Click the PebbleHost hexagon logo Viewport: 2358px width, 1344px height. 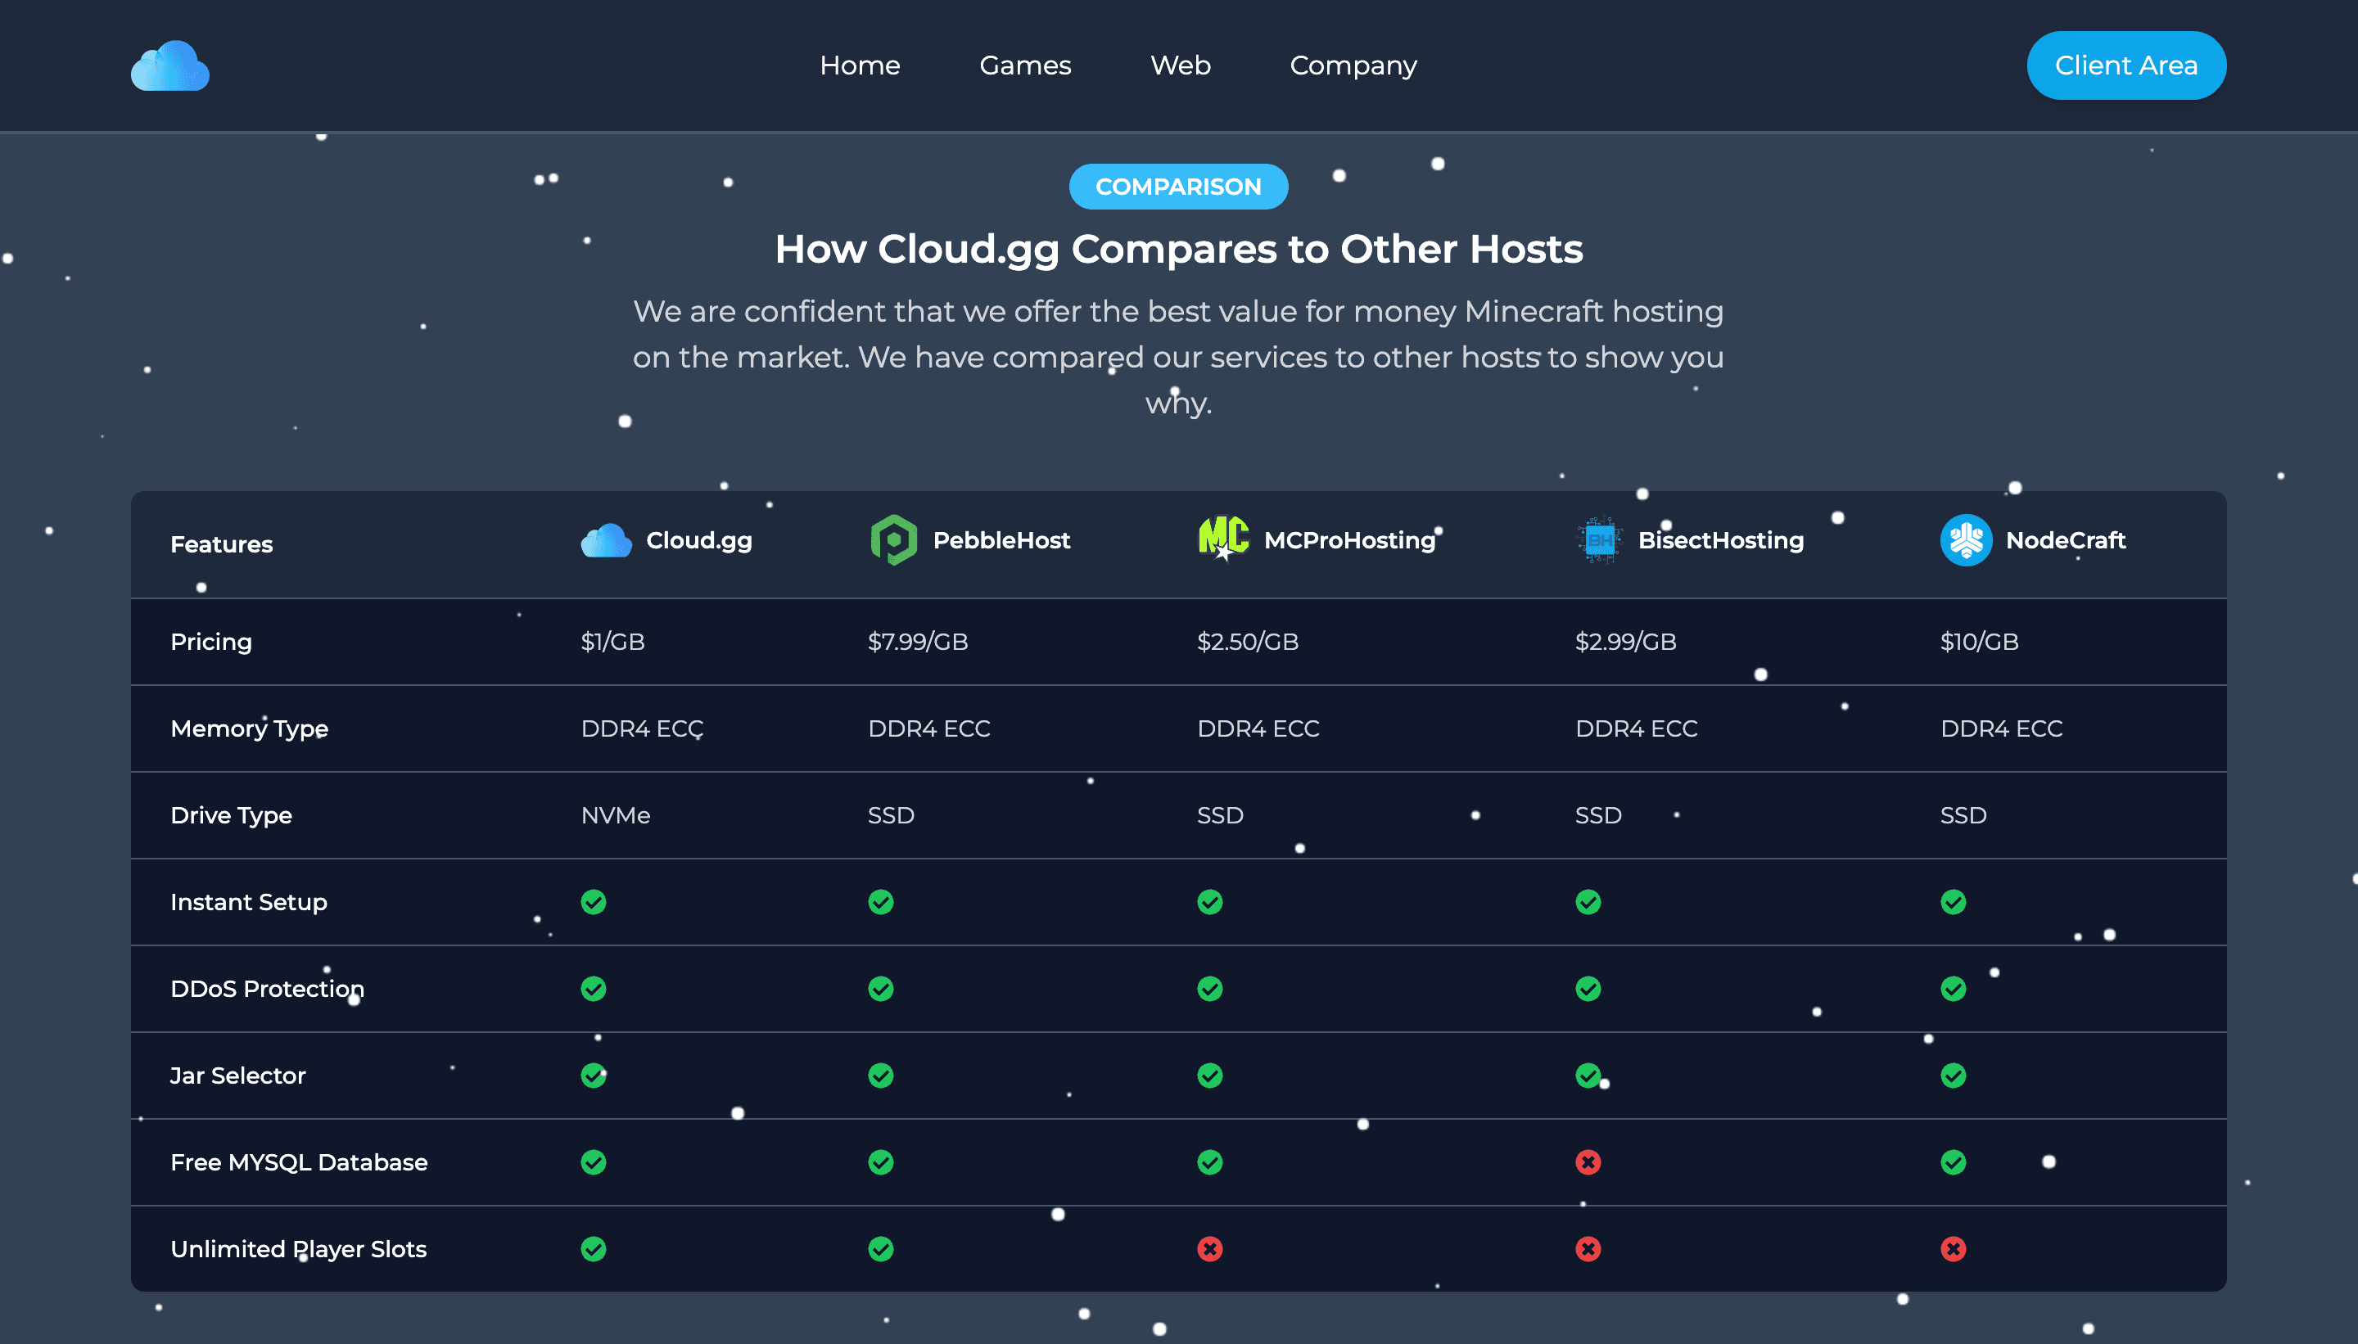[x=894, y=540]
